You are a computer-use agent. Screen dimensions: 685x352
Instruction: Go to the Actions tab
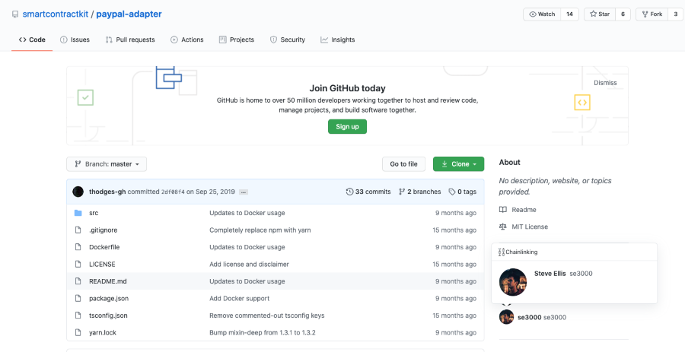(x=187, y=40)
